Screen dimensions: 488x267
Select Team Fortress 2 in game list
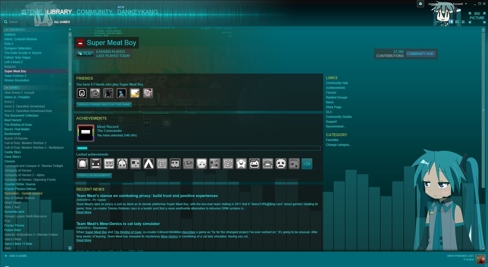15,76
